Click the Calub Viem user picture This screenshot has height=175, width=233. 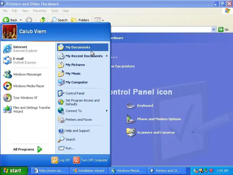[x=10, y=32]
